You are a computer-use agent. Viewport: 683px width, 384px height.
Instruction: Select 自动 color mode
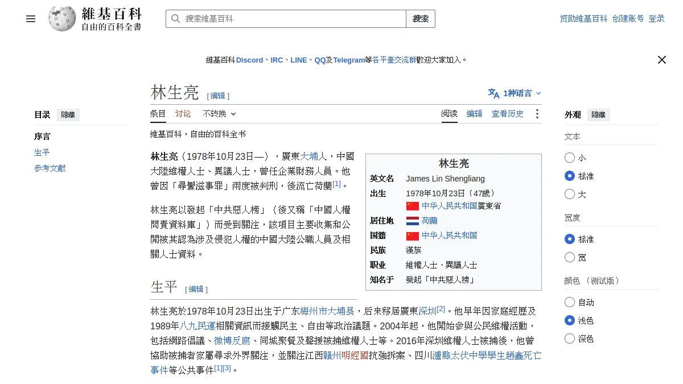pos(570,302)
